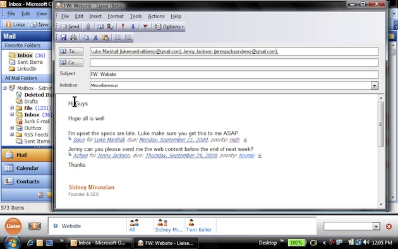Check names in the message toolbar
Viewport: 398px width, 249px height.
pos(111,27)
